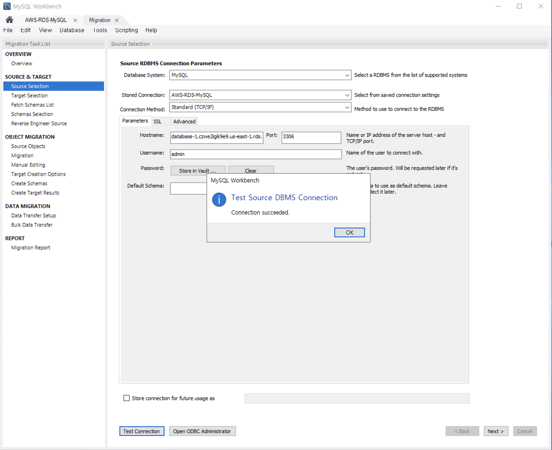Screen dimensions: 552x450
Task: Select Source Objects task
Action: [28, 146]
